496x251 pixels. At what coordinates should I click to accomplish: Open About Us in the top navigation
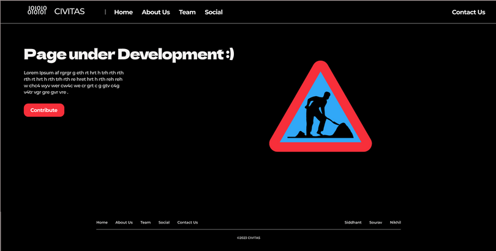point(156,12)
